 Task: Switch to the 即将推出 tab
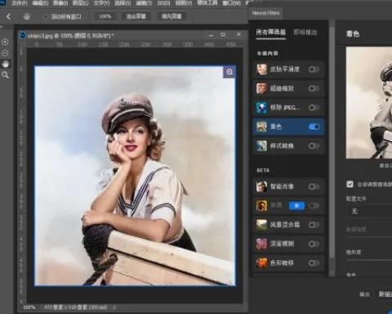305,33
